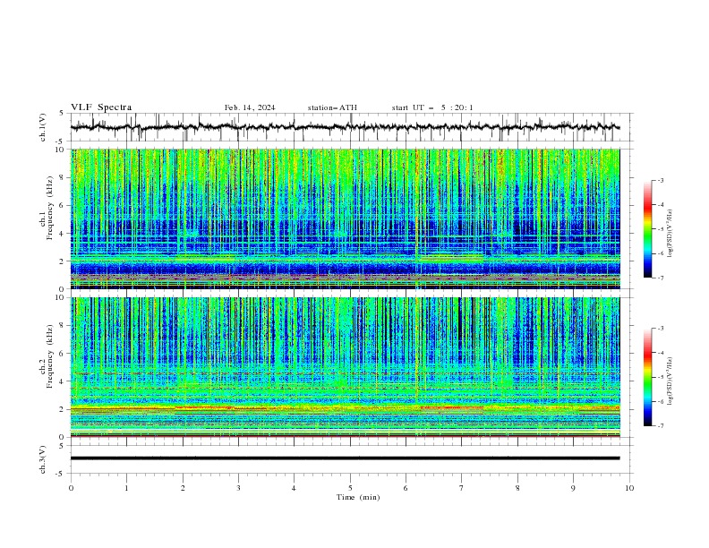Viewport: 709px width, 548px height.
Task: Click the "-3" label on ch.1 colorbar
Action: [661, 180]
